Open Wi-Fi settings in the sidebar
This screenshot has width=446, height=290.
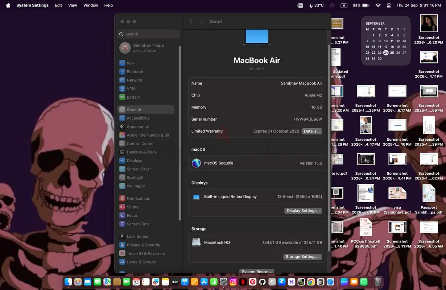[146, 63]
